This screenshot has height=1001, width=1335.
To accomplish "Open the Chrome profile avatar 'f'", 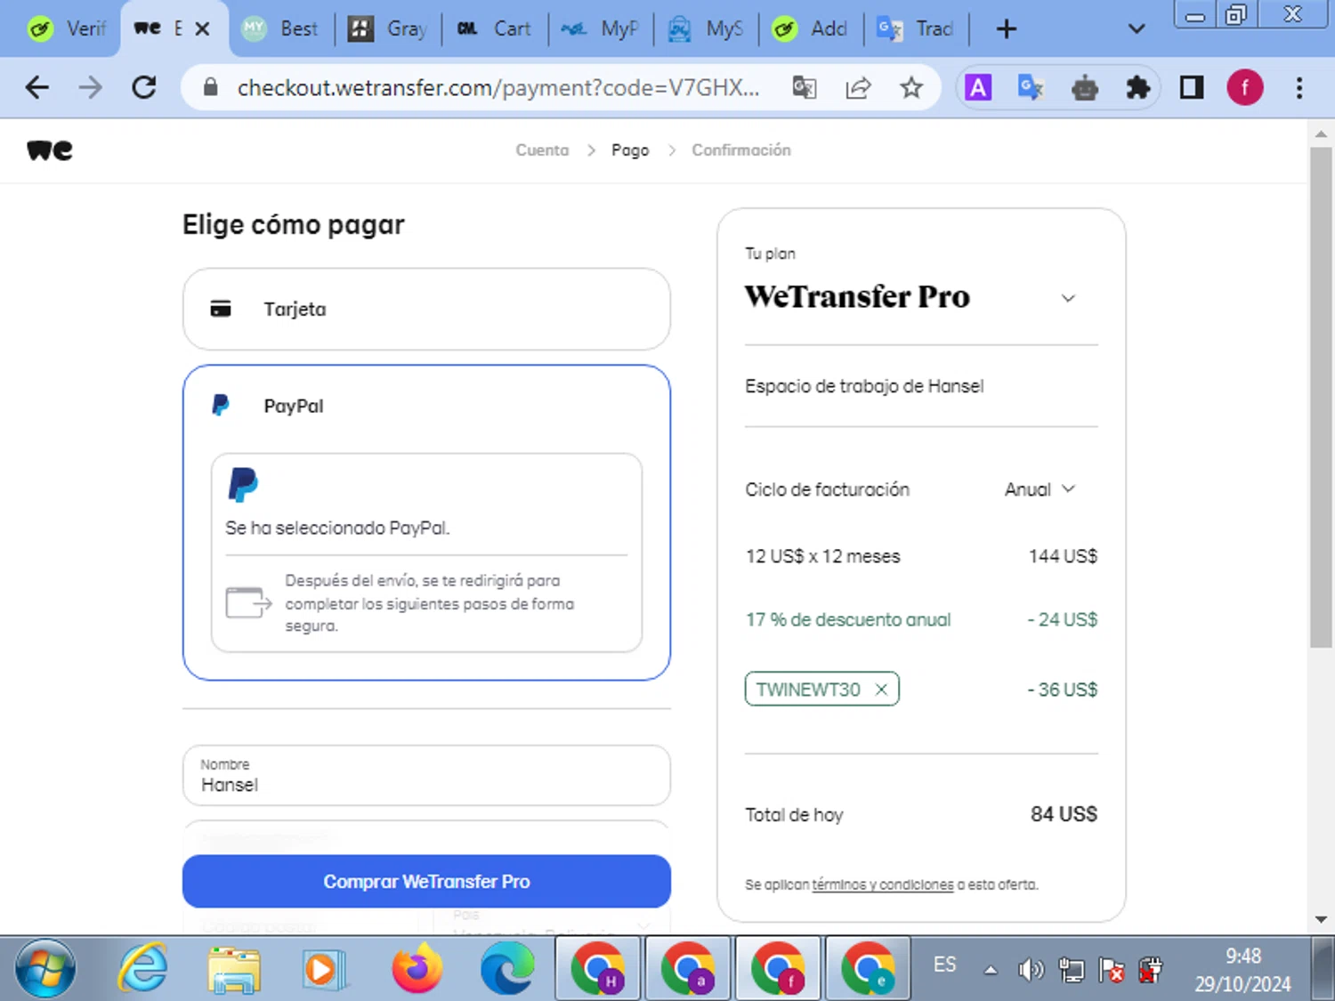I will [x=1245, y=87].
